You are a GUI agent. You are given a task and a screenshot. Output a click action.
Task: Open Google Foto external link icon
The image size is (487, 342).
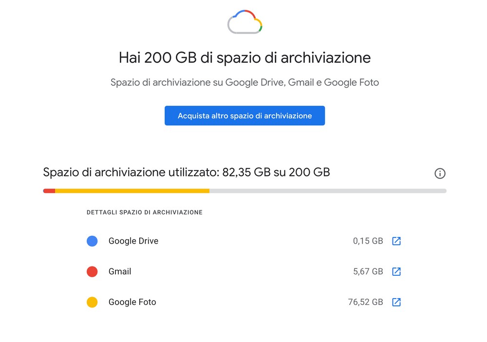click(396, 302)
